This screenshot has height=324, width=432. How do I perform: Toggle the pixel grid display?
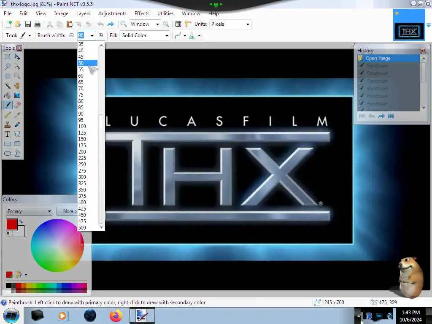point(178,24)
